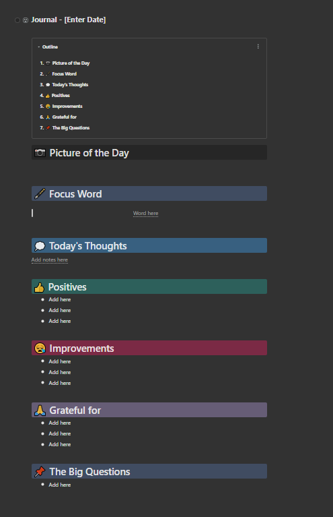Open the Outline block's three-dot menu
This screenshot has height=517, width=333.
point(258,47)
